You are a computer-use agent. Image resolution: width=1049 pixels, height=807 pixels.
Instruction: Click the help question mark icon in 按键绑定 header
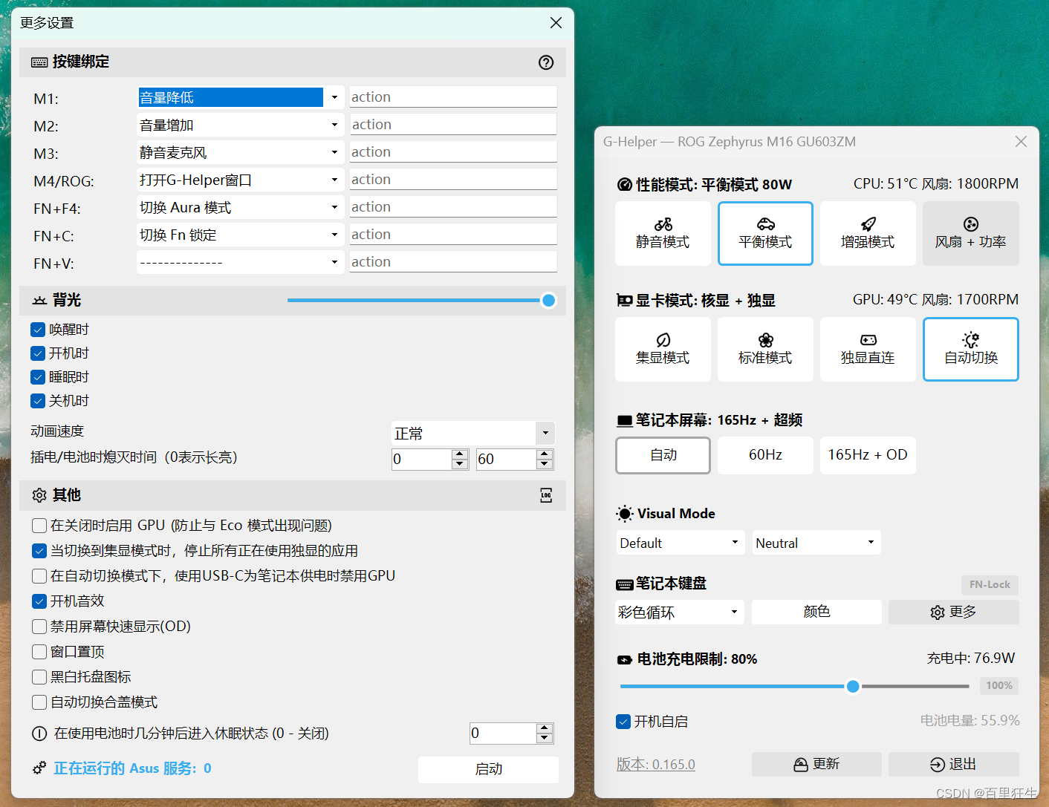pyautogui.click(x=546, y=62)
